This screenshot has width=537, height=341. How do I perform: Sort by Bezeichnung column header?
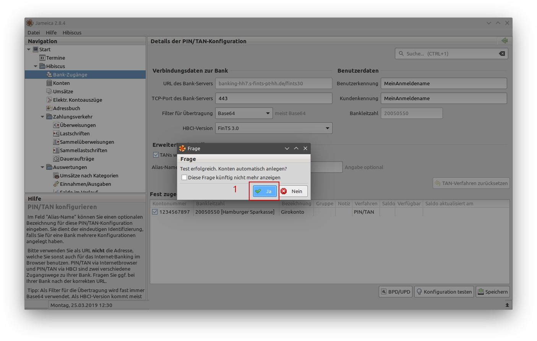point(296,203)
